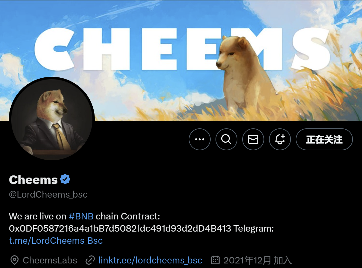Click the 正在关注 following button

tap(324, 139)
